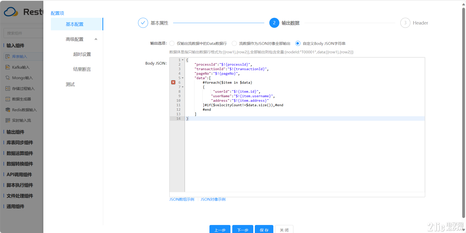
Task: Click the processId line in editor
Action: point(223,64)
